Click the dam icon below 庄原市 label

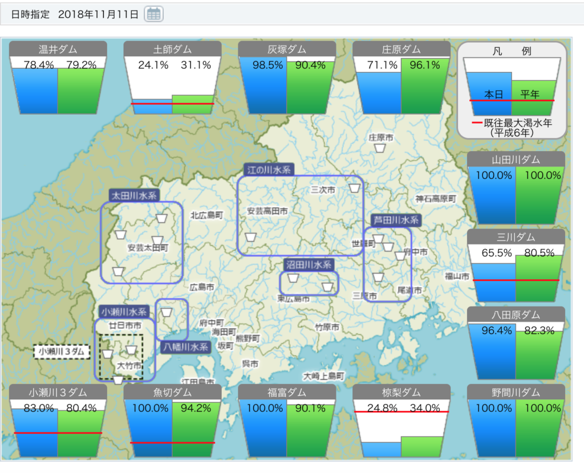point(380,148)
